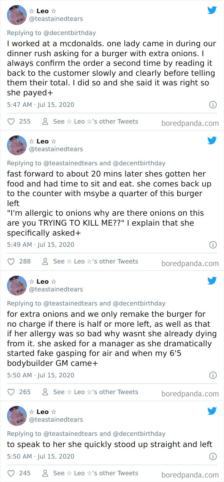Click the Twitter bird icon on the last tweet

[x=212, y=411]
